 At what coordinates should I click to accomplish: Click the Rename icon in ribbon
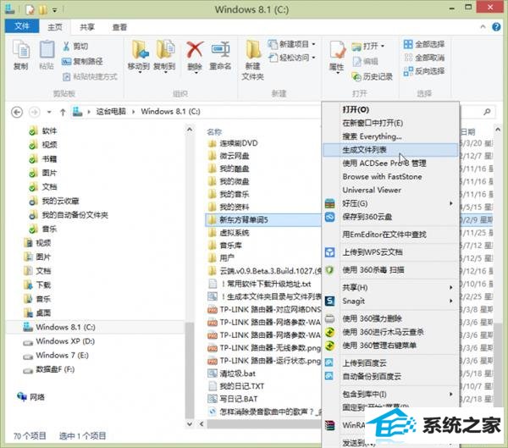220,53
